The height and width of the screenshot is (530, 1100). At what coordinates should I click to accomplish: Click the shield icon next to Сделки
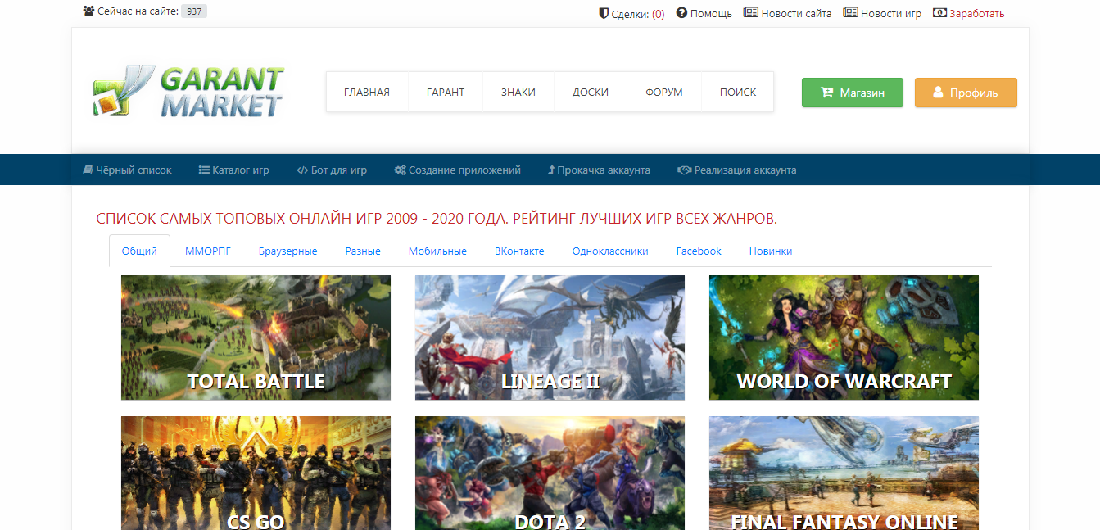(604, 13)
